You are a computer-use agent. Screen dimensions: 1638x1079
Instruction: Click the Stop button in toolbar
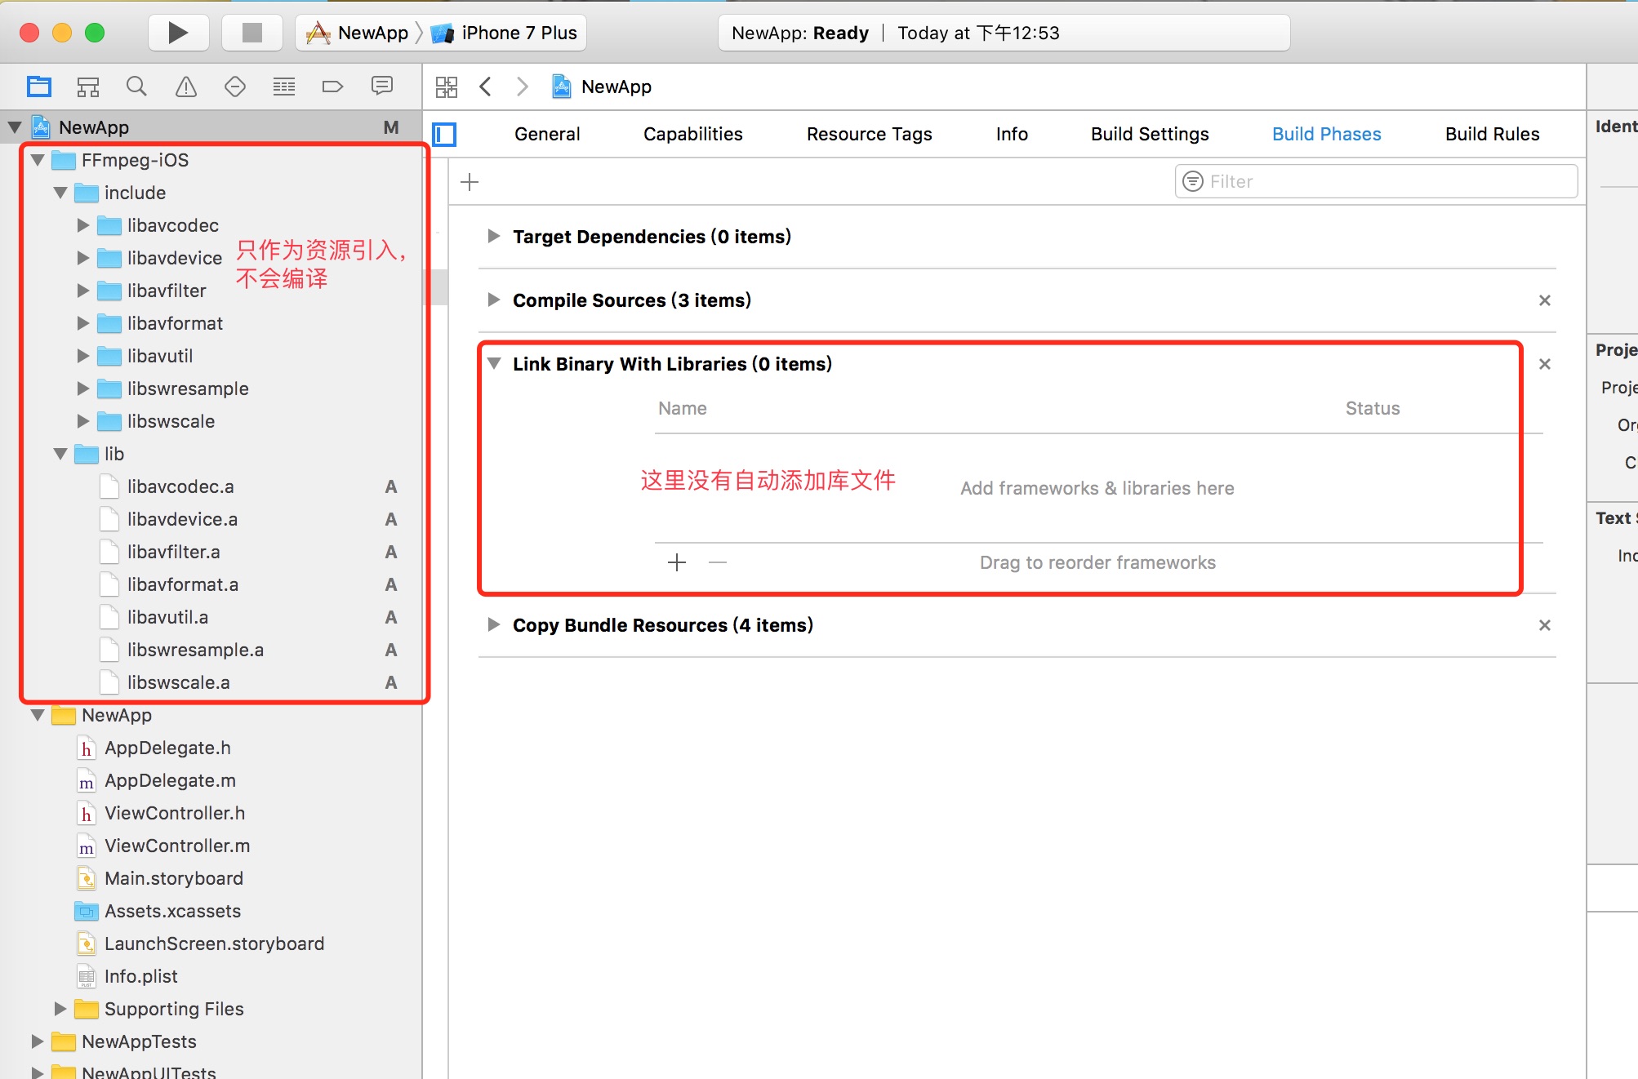point(251,33)
